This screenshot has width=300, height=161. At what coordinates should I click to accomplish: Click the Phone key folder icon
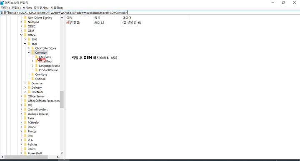point(25,127)
